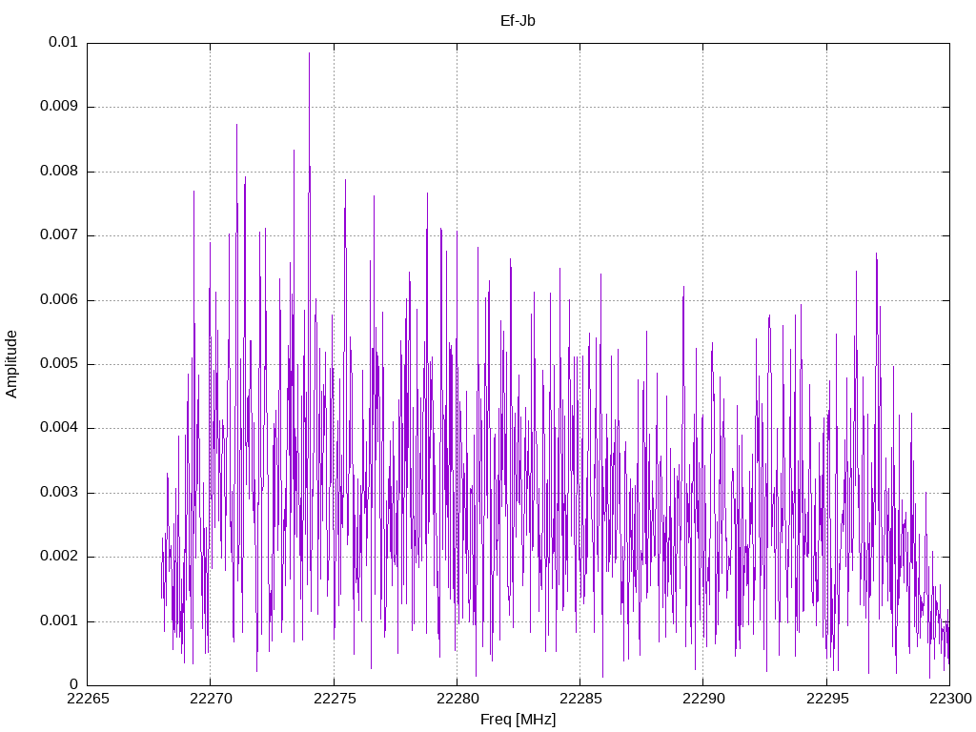Screen dimensions: 976x732
Task: Click the 22295 x-axis tick label
Action: 826,699
